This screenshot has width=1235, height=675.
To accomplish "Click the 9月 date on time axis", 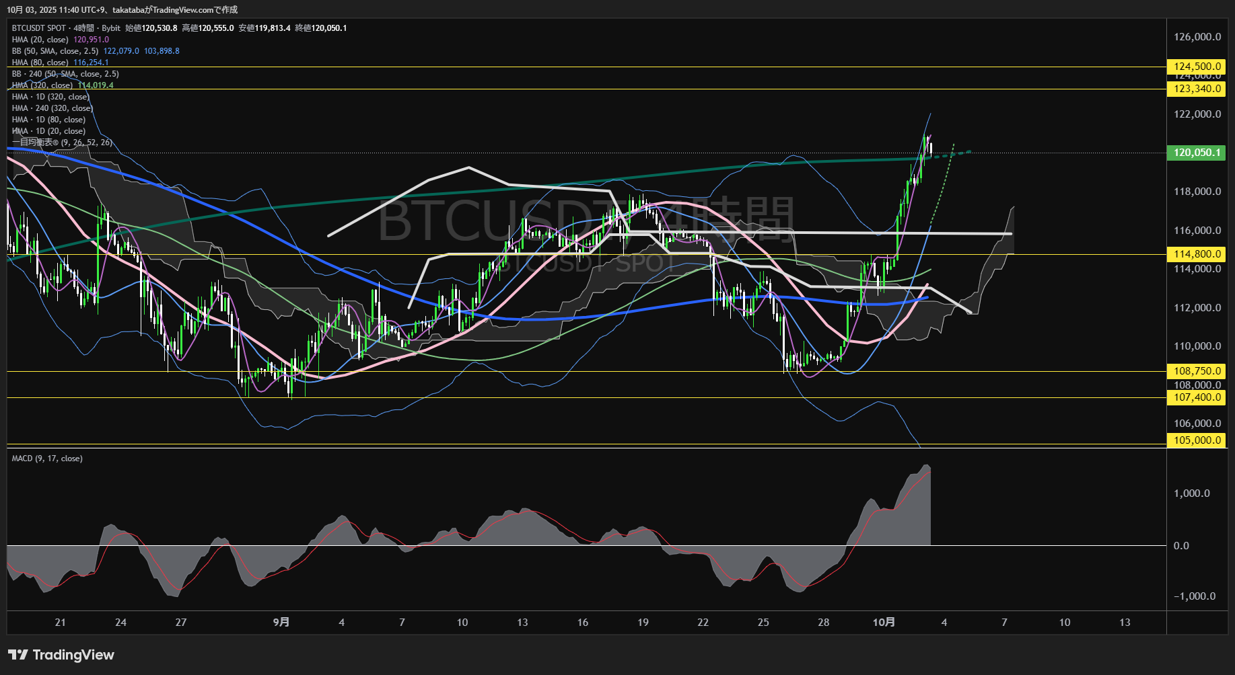I will [281, 623].
